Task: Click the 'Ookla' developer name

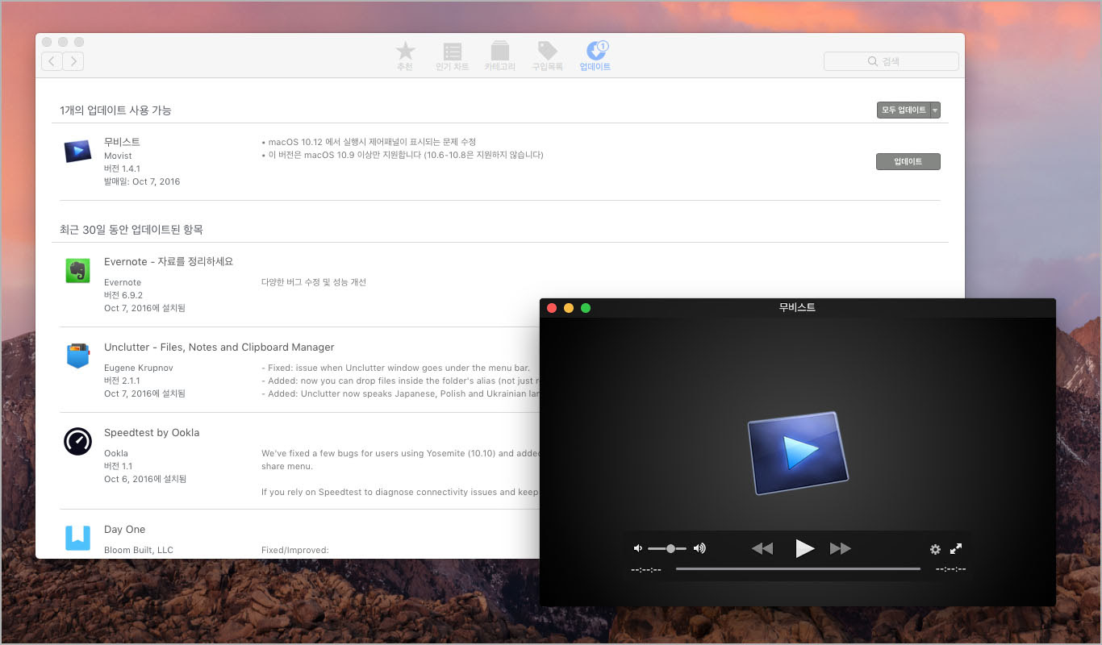Action: [116, 453]
